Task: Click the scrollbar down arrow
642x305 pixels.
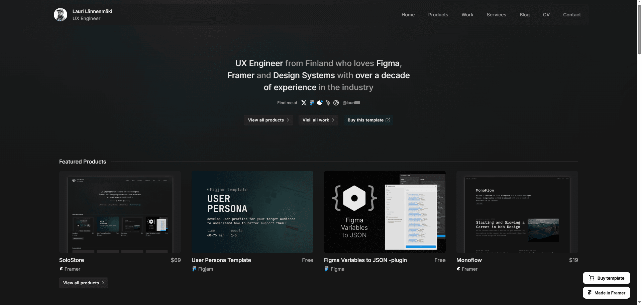Action: pos(639,302)
